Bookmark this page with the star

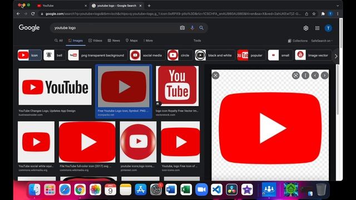pos(314,14)
